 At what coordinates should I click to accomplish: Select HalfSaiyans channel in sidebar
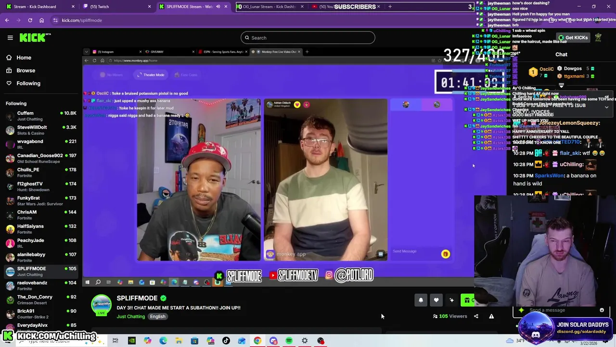point(41,229)
